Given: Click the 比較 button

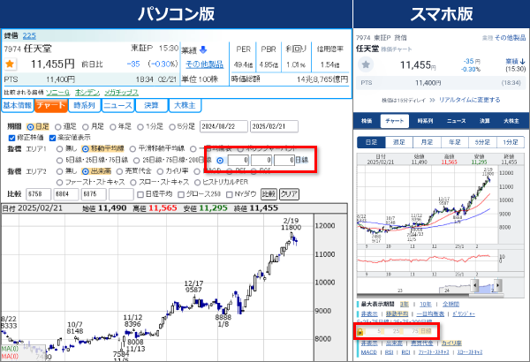Looking at the screenshot, I should tap(269, 194).
